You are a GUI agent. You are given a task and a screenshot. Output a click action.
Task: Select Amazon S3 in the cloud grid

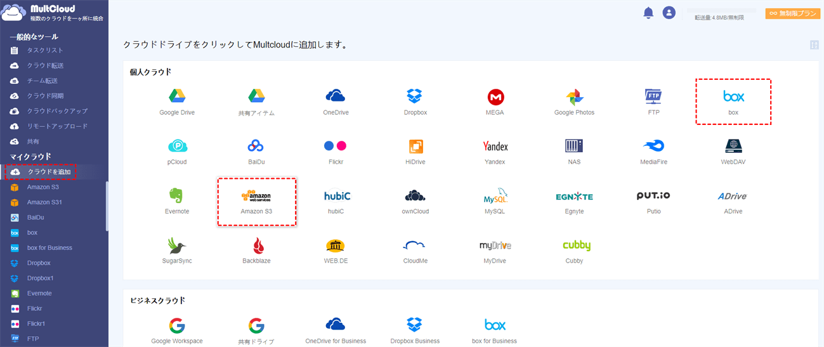click(x=256, y=202)
